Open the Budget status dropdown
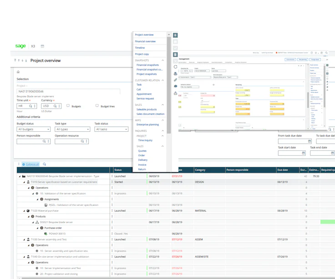 pos(34,129)
